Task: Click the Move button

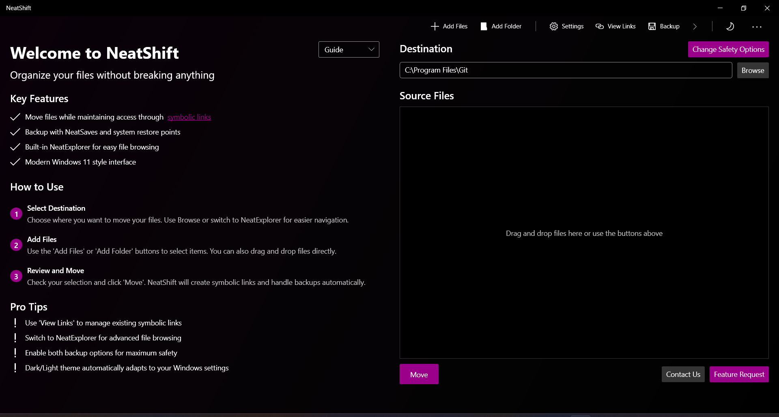Action: (419, 374)
